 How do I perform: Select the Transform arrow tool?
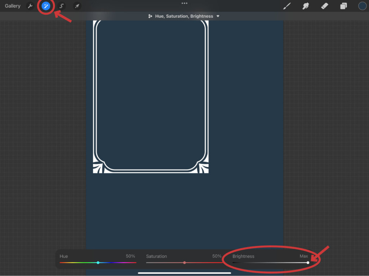[77, 6]
